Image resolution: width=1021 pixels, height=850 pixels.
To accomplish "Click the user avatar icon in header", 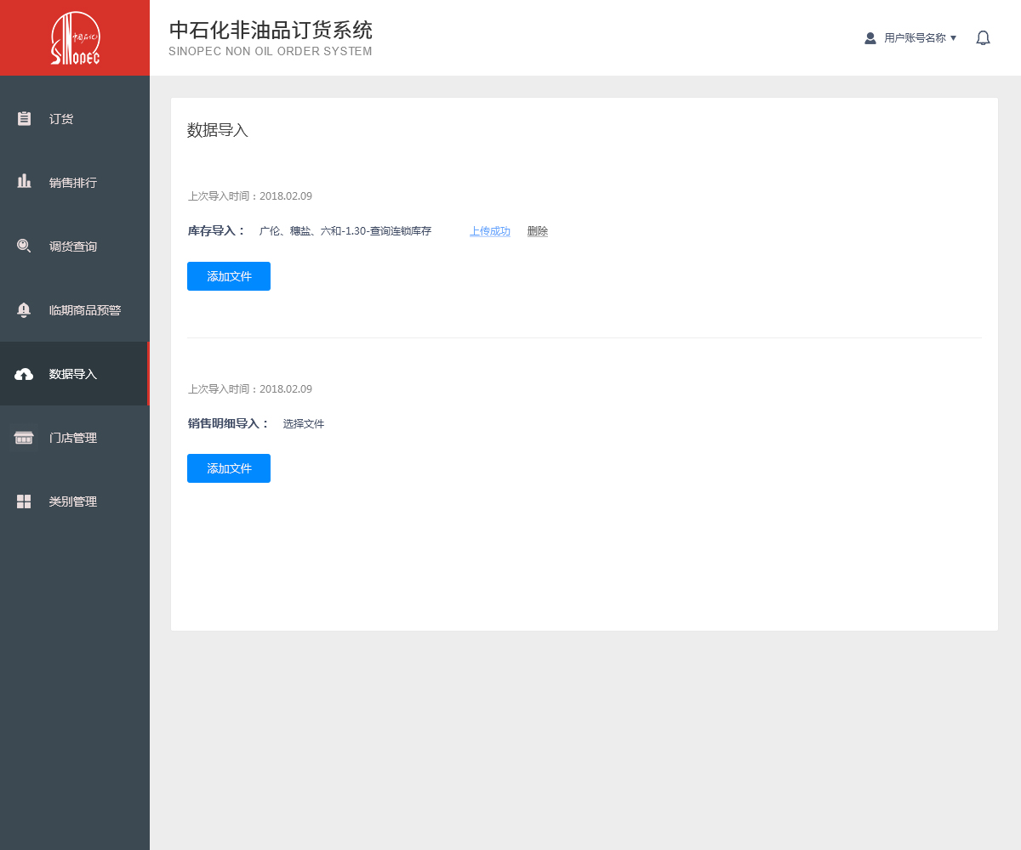I will click(870, 38).
